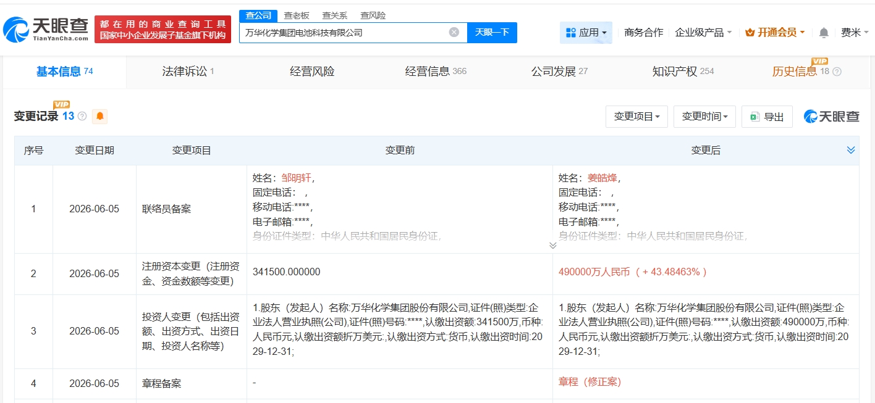
Task: Switch to 法律诉讼 tab
Action: (x=188, y=72)
